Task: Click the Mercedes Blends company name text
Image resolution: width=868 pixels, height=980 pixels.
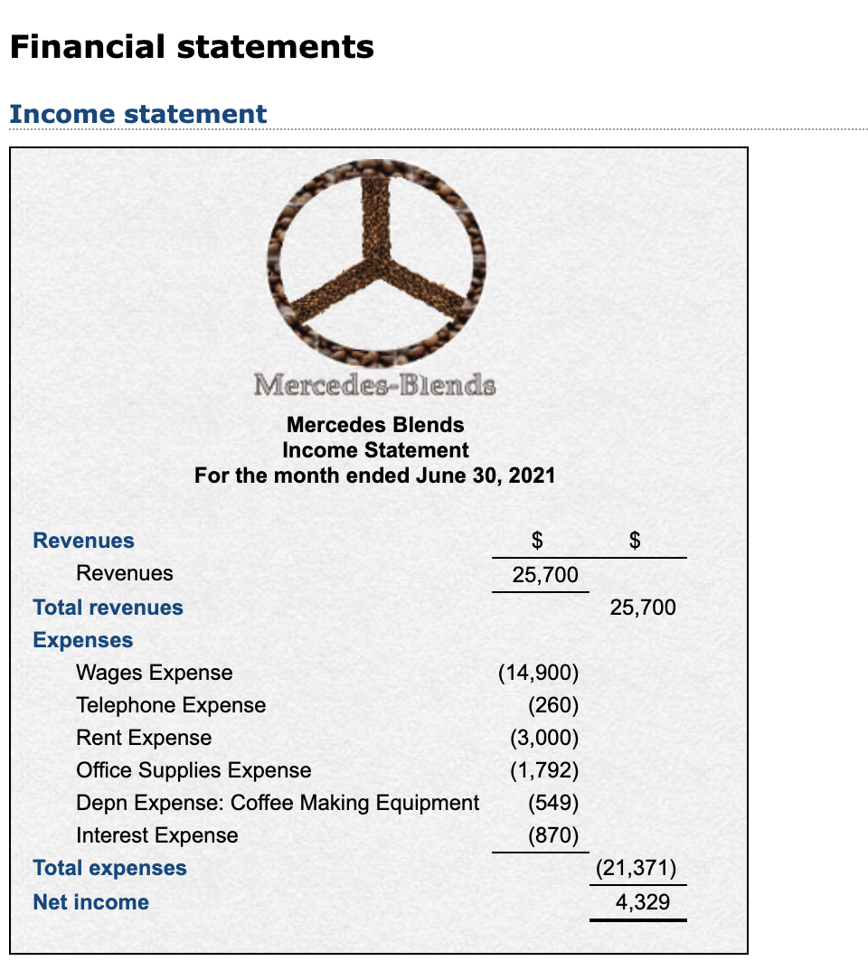Action: pyautogui.click(x=375, y=425)
